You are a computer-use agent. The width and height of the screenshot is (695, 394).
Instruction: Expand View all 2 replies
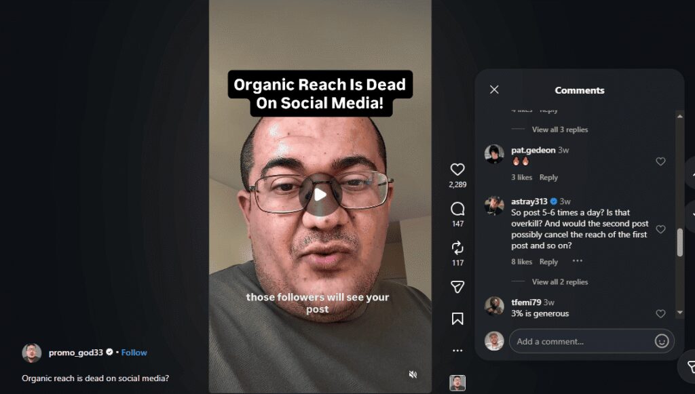coord(560,282)
